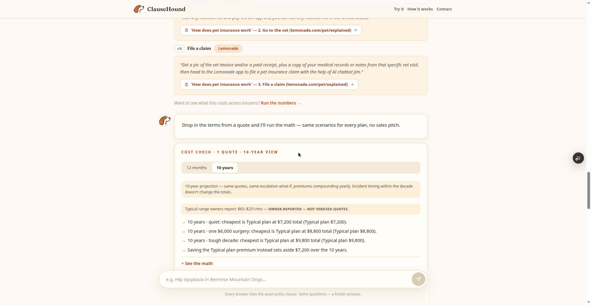Click document icon in 'File a claim' citation

pyautogui.click(x=186, y=84)
